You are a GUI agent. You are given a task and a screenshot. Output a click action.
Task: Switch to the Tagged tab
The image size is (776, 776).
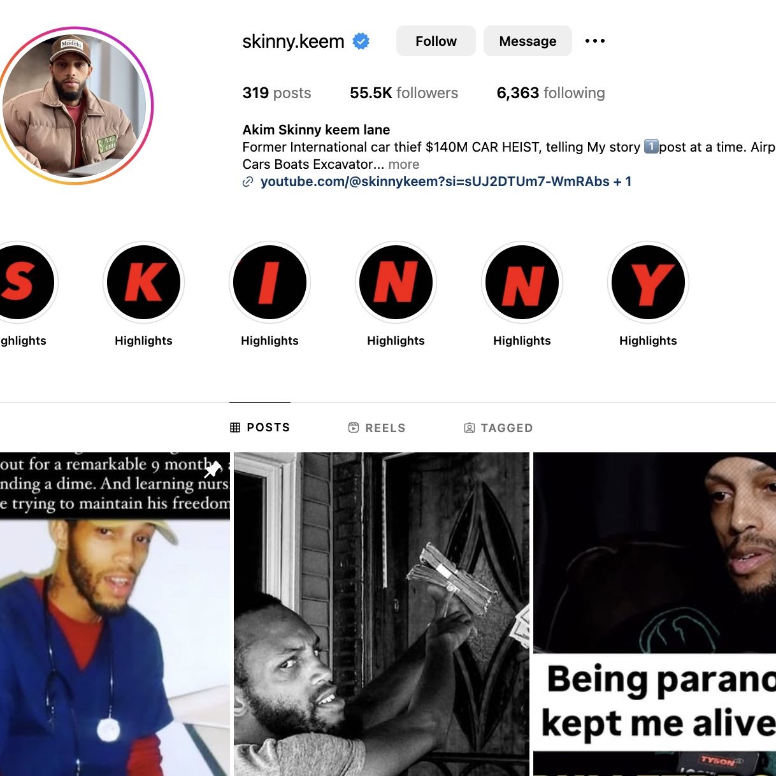pos(498,428)
